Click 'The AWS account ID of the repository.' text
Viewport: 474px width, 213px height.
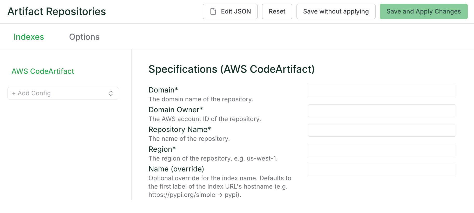pos(205,119)
